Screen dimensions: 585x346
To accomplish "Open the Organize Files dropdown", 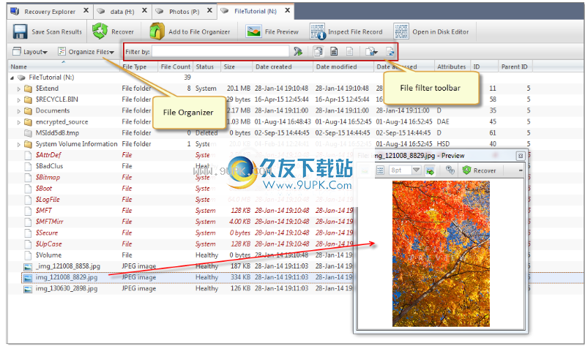I will [x=86, y=52].
